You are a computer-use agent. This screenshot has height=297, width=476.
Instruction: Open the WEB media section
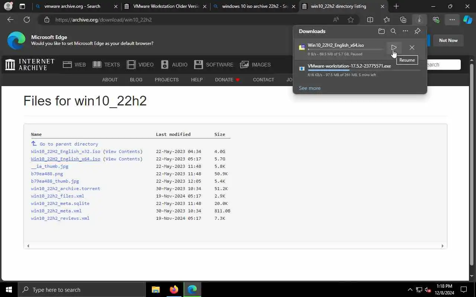point(74,65)
